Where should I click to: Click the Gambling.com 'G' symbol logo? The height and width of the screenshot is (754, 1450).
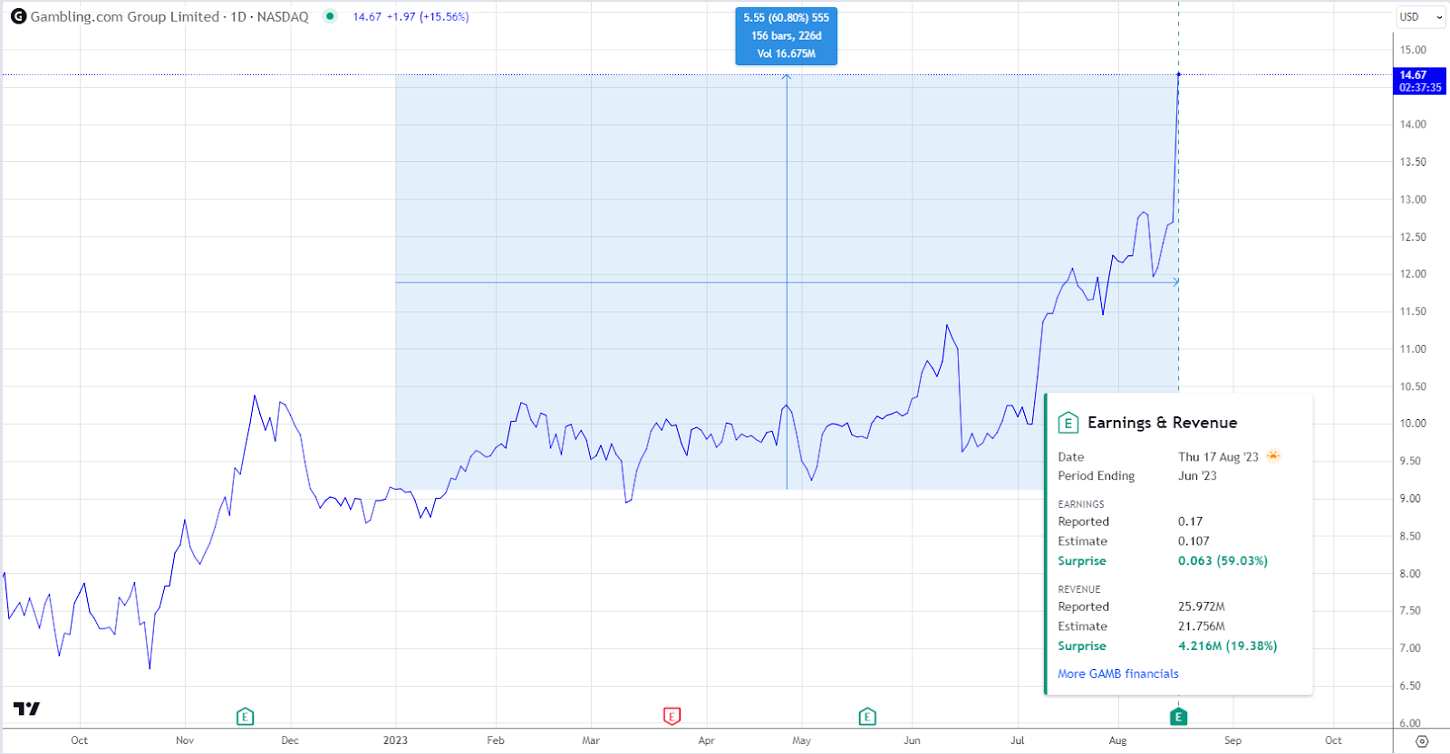18,16
